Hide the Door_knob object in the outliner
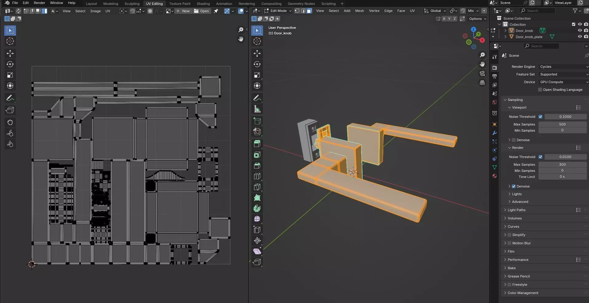 [x=580, y=30]
